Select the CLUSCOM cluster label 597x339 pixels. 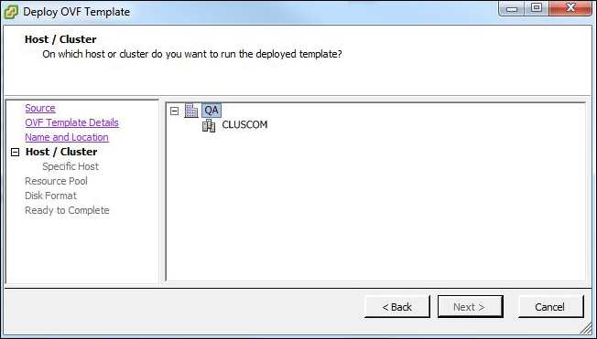click(x=244, y=124)
